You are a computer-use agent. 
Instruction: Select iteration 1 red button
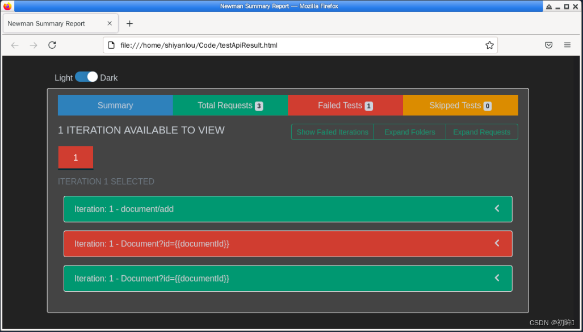click(76, 158)
